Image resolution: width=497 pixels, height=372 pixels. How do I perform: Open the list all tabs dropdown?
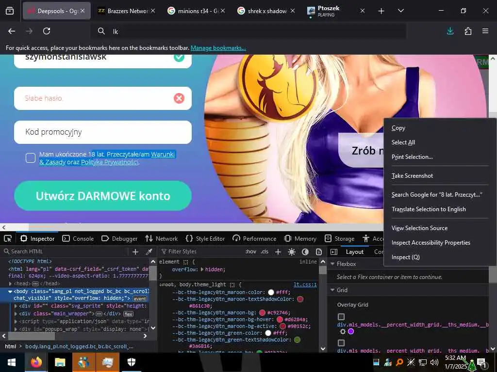[x=400, y=11]
